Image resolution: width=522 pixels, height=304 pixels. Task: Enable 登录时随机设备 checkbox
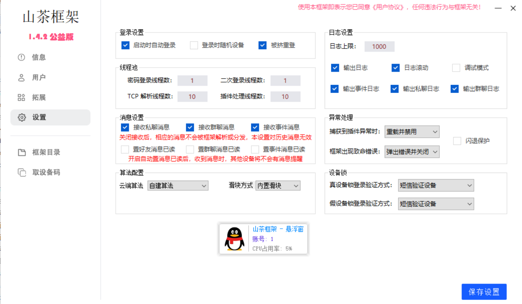click(x=194, y=45)
